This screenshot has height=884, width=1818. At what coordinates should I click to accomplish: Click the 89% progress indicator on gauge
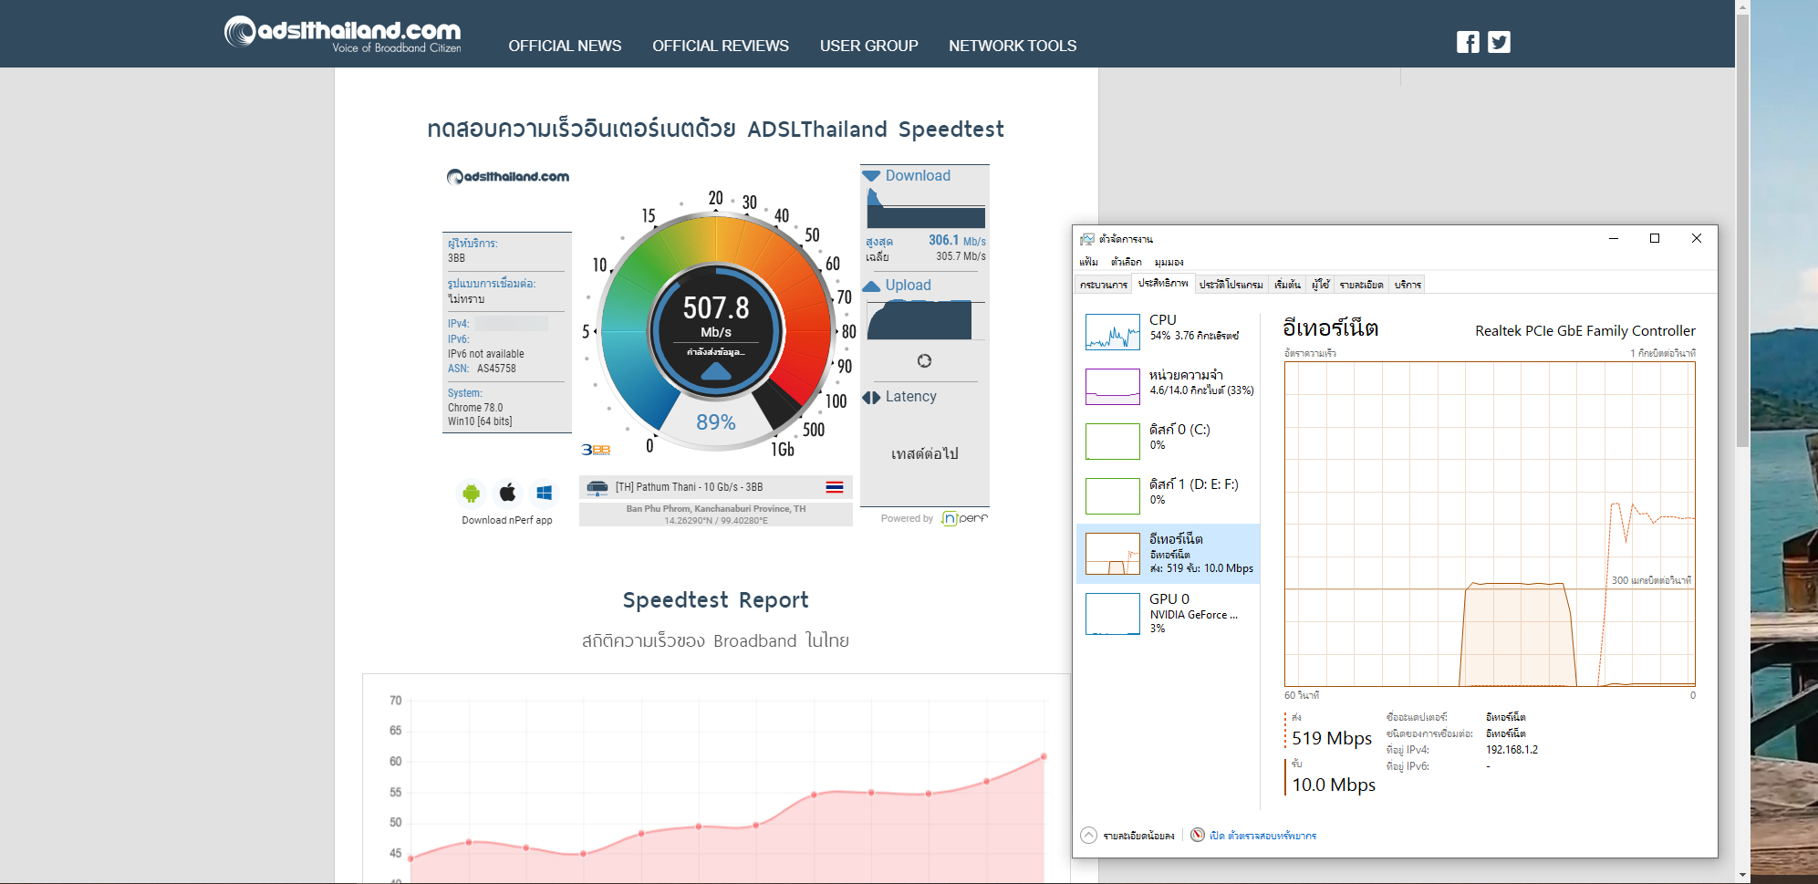pyautogui.click(x=716, y=422)
